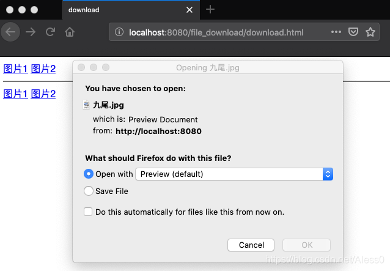The height and width of the screenshot is (271, 390).
Task: Expand the Preview (default) application dropdown
Action: coord(328,174)
